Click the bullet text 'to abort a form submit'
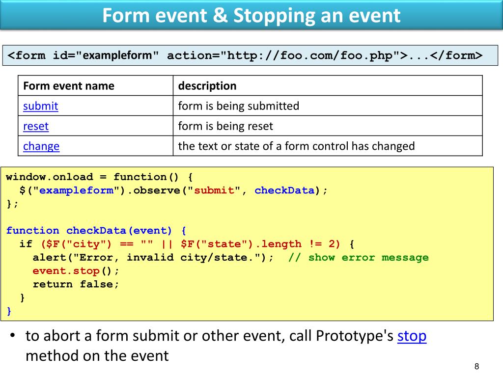 (103, 336)
